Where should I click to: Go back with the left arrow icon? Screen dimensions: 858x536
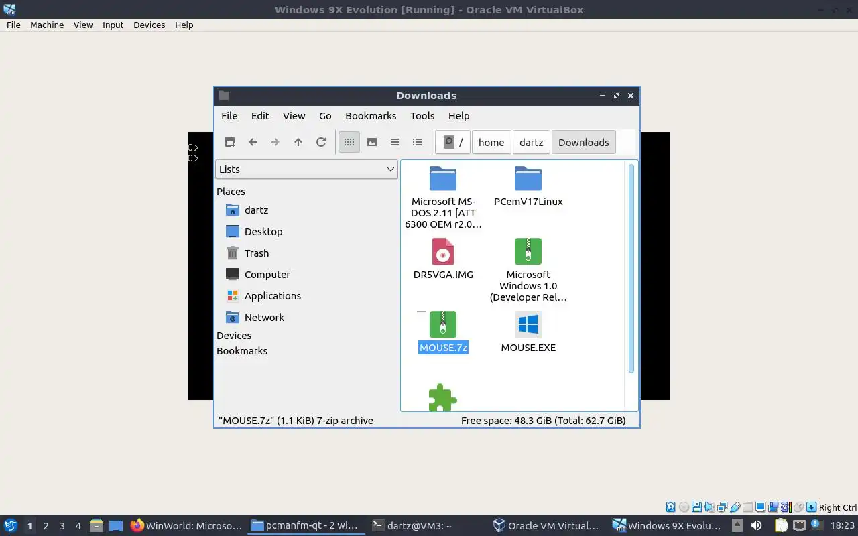(253, 142)
